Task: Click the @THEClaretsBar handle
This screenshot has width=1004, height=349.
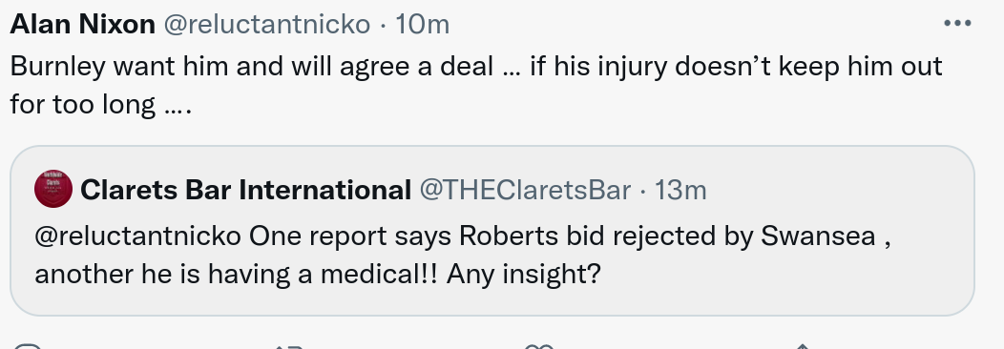Action: click(525, 190)
